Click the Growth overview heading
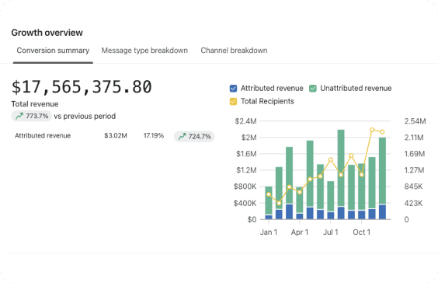 pyautogui.click(x=47, y=33)
